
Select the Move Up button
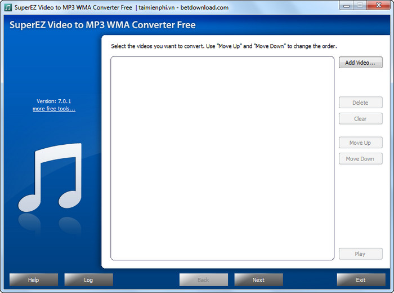coord(361,143)
